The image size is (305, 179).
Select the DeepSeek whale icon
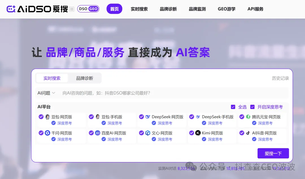coord(148,117)
